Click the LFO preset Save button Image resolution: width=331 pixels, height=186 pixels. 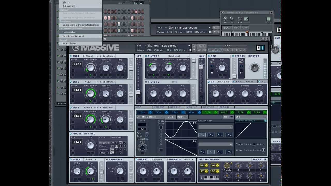pos(171,117)
